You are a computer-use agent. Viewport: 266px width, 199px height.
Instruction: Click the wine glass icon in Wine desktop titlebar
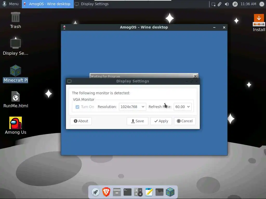64,27
